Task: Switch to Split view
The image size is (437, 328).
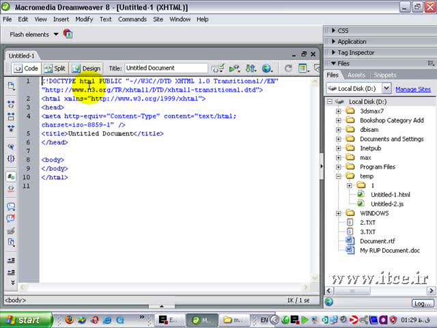Action: pyautogui.click(x=55, y=68)
